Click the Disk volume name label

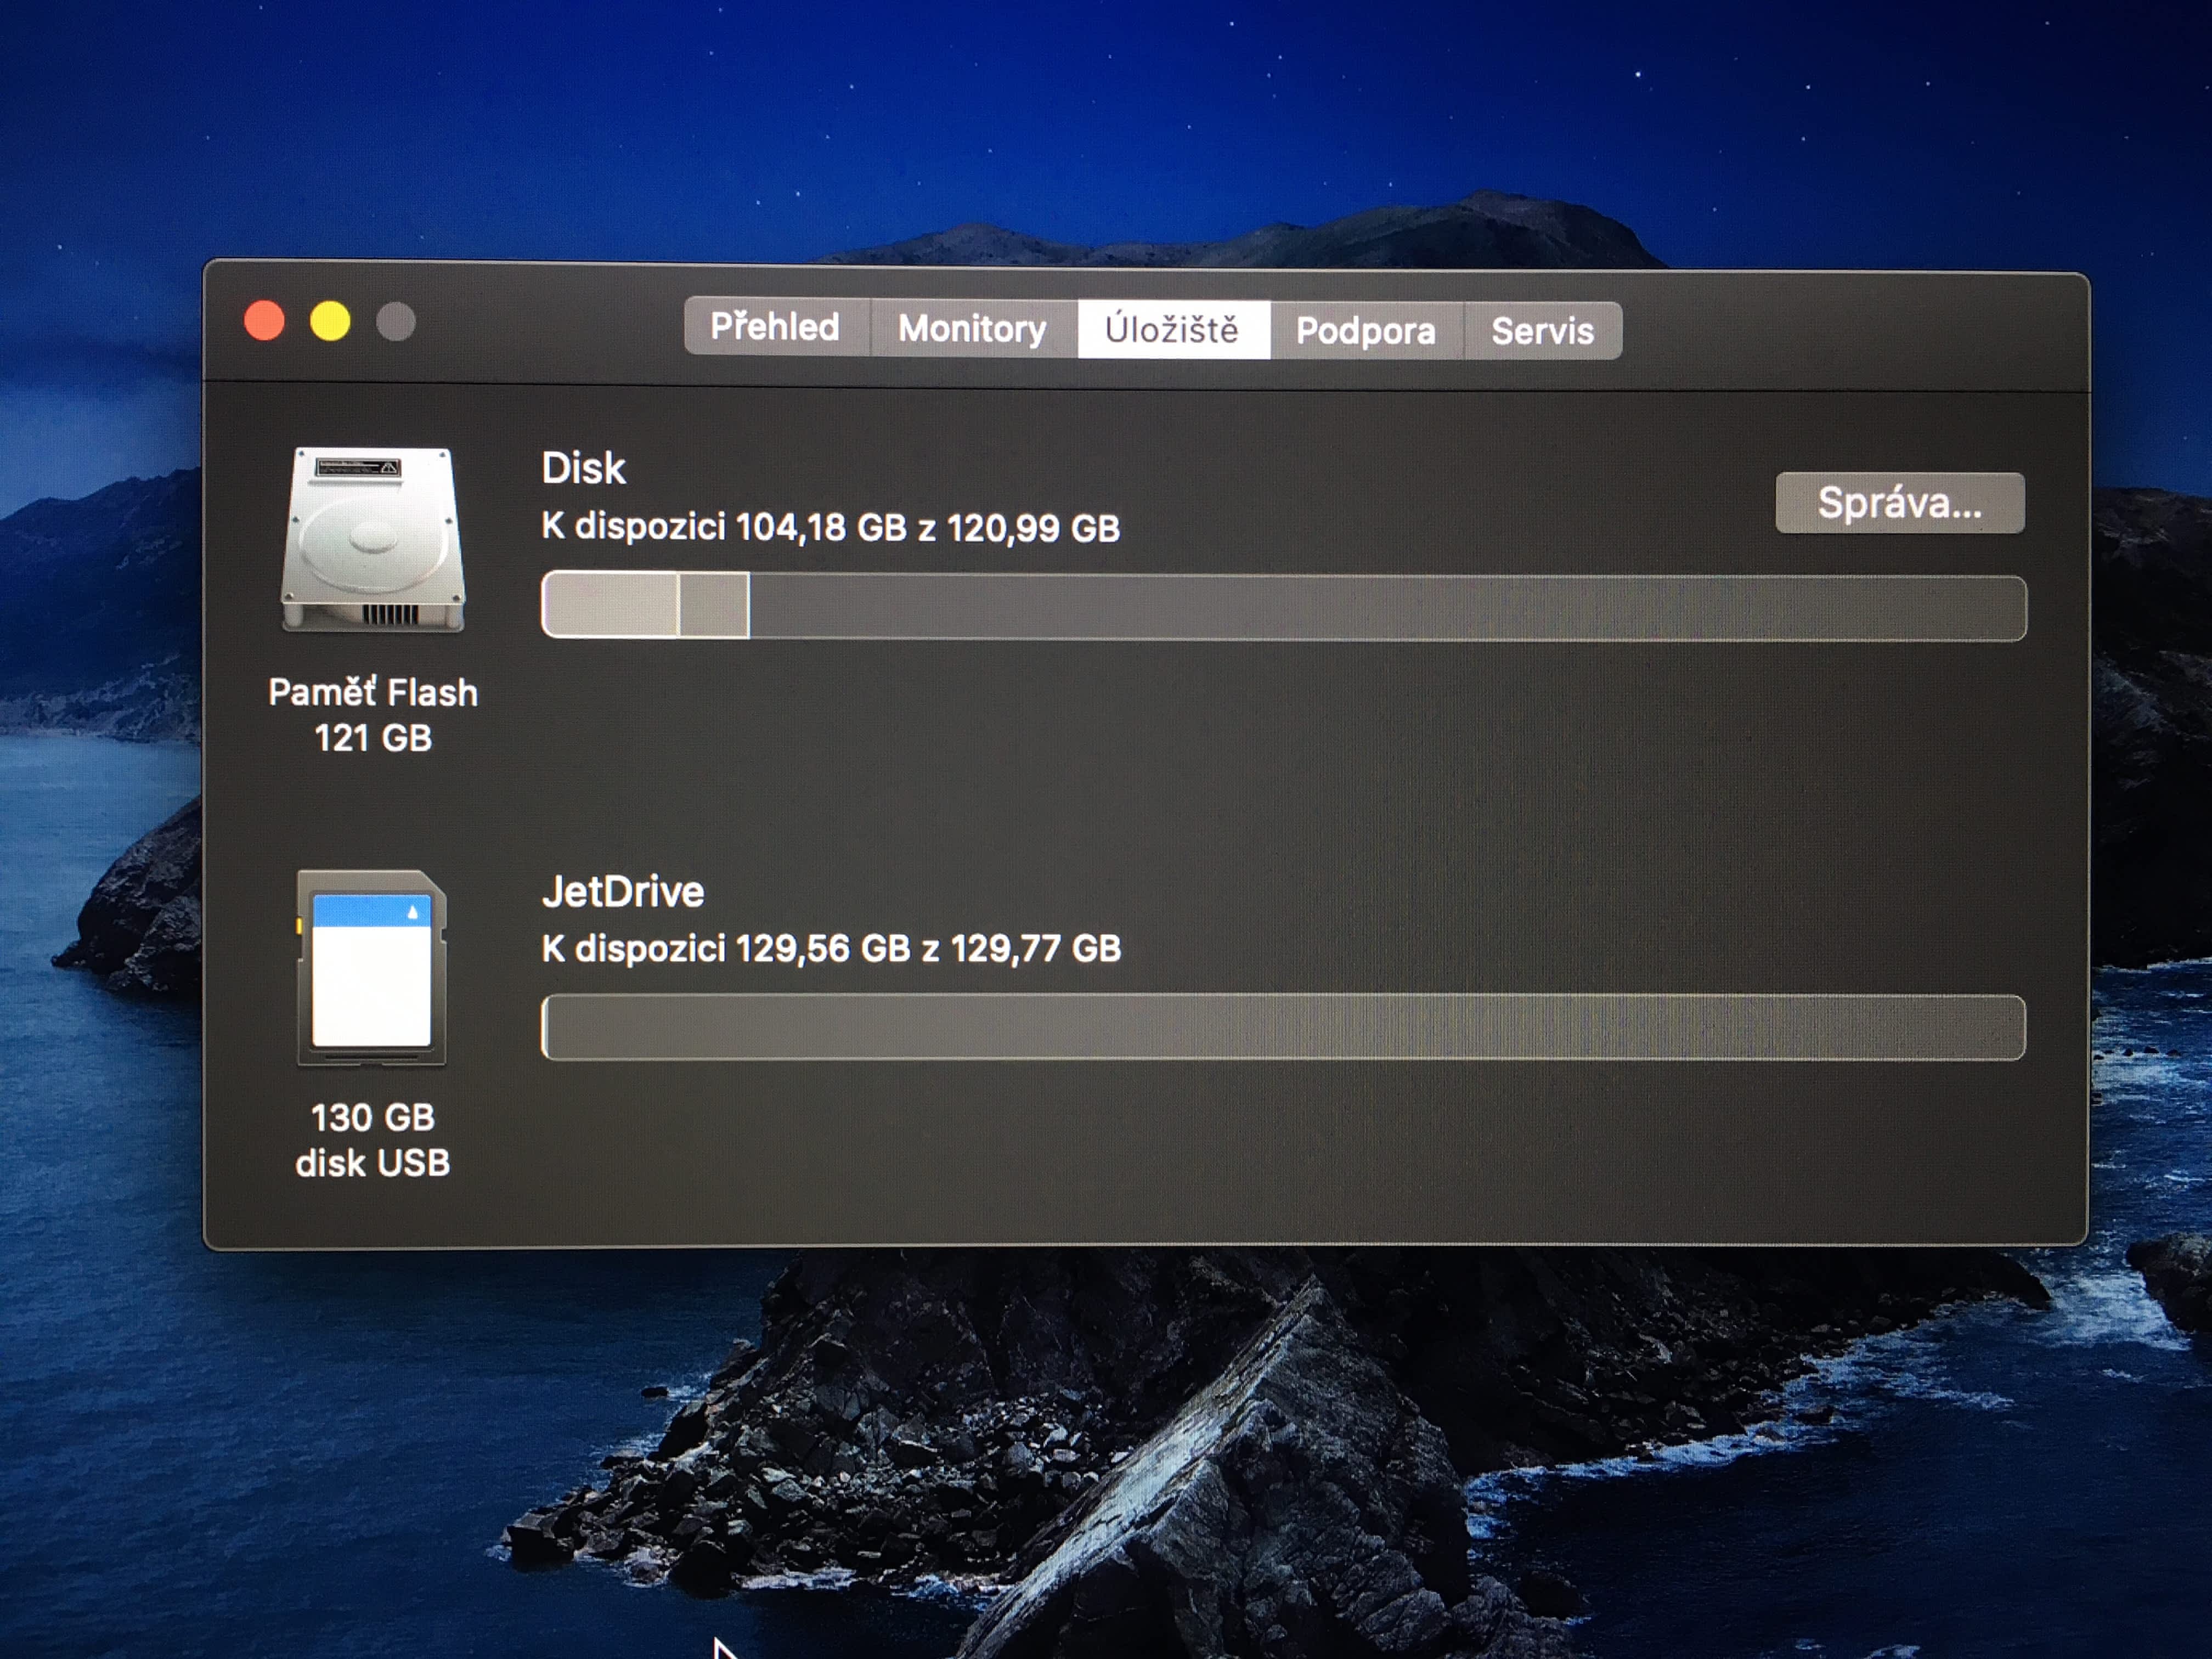[584, 468]
